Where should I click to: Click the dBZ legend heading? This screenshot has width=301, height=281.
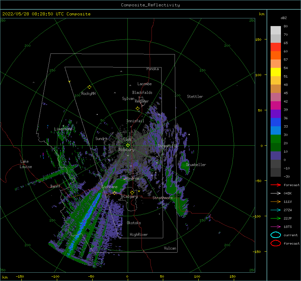click(x=284, y=18)
